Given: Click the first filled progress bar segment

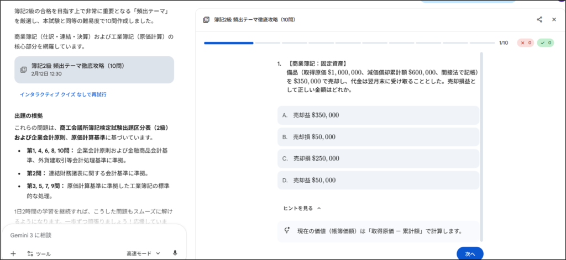Looking at the screenshot, I should [x=229, y=43].
